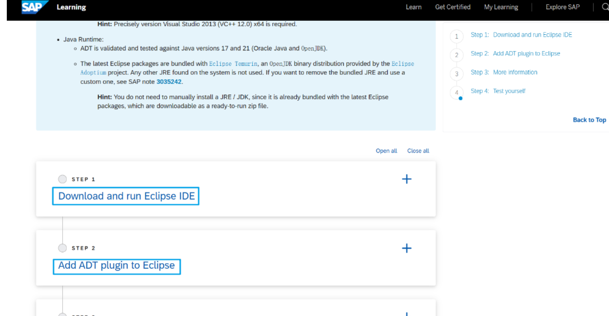
Task: Open the Learn menu
Action: click(x=413, y=7)
